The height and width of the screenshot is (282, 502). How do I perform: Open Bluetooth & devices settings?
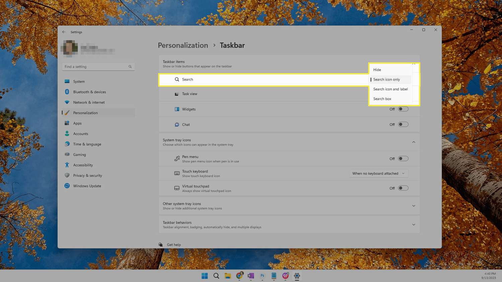[x=89, y=92]
